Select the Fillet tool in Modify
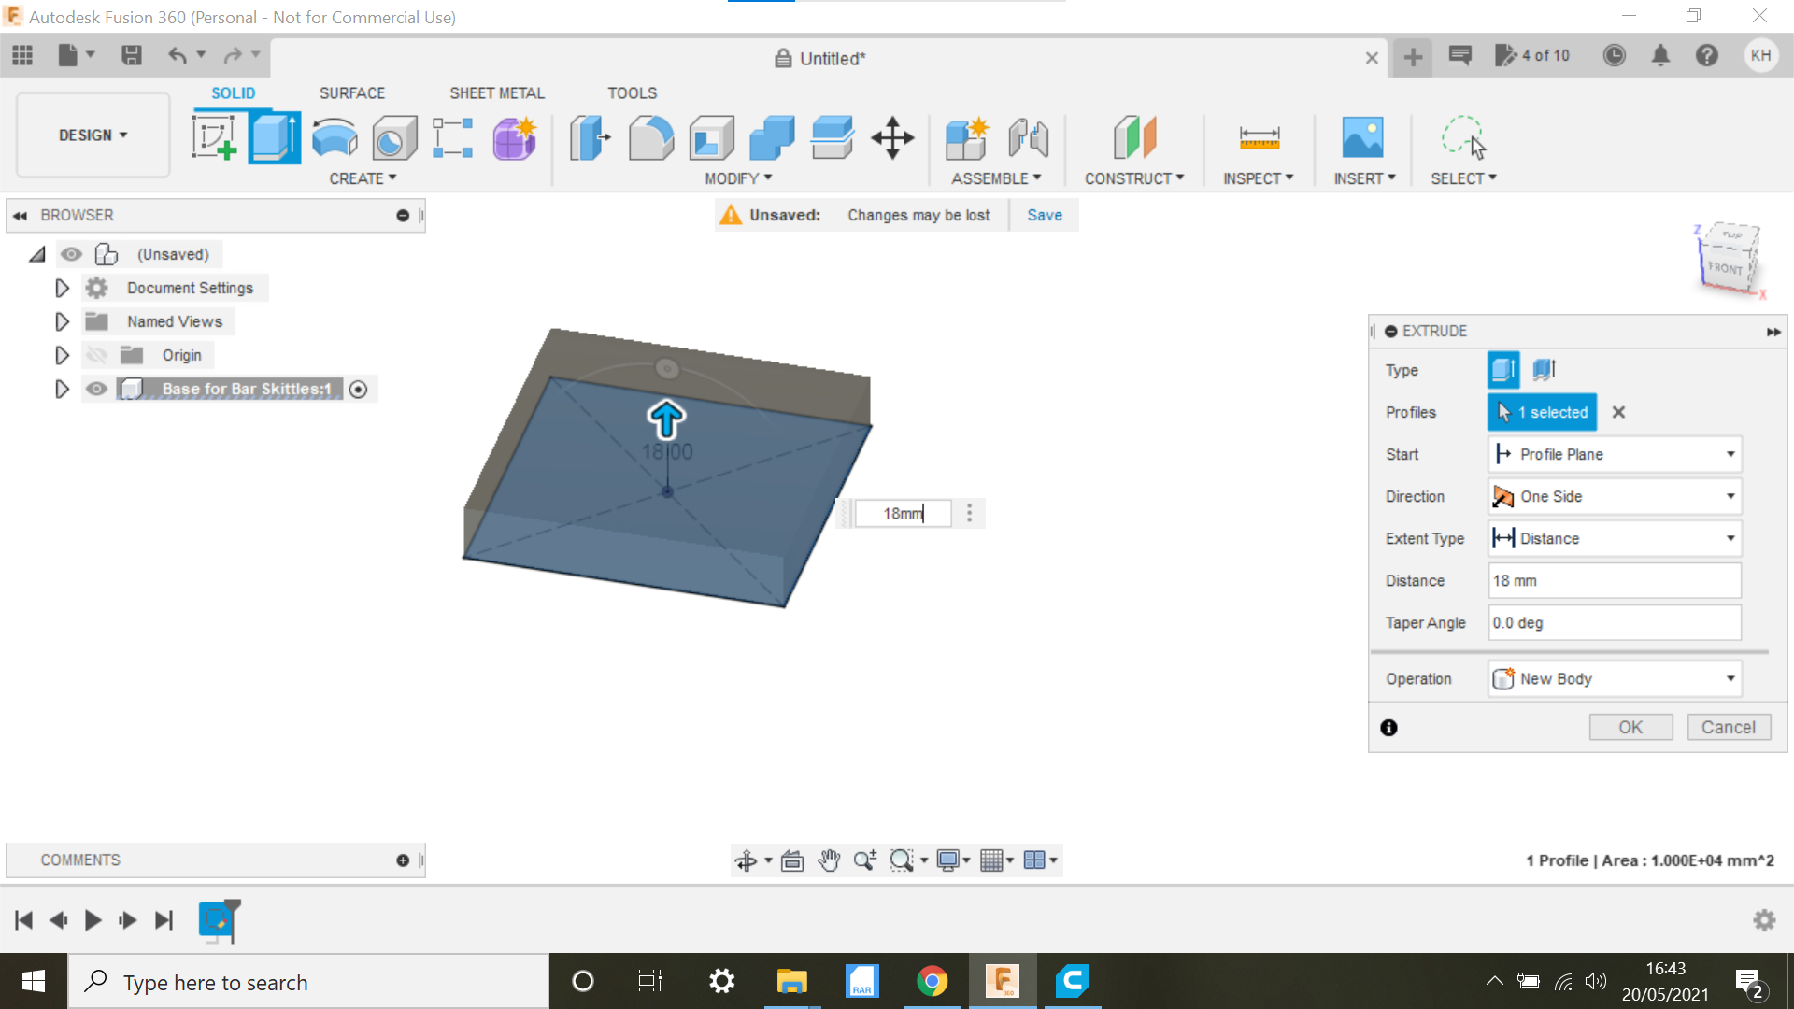The image size is (1794, 1009). point(650,138)
